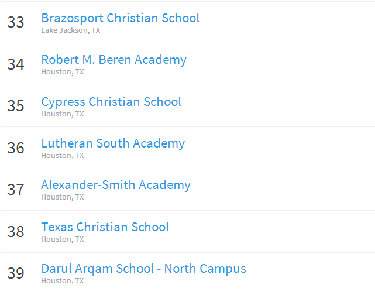Click Houston, TX under Lutheran South Academy
Screen dimensions: 375x295
tap(63, 156)
